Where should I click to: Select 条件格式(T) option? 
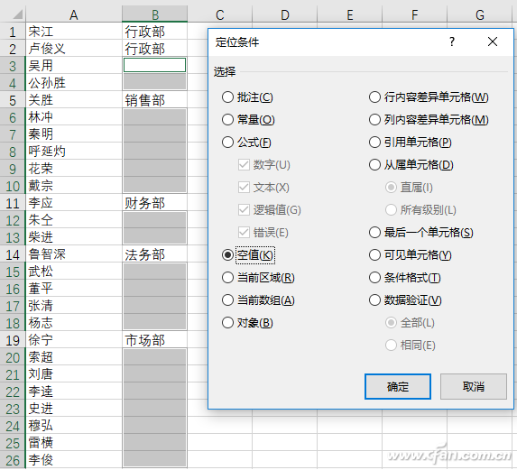point(405,278)
